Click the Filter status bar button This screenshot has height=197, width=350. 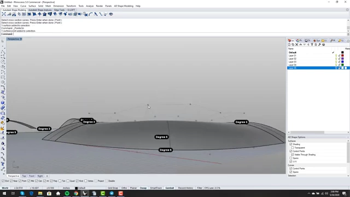coord(200,188)
